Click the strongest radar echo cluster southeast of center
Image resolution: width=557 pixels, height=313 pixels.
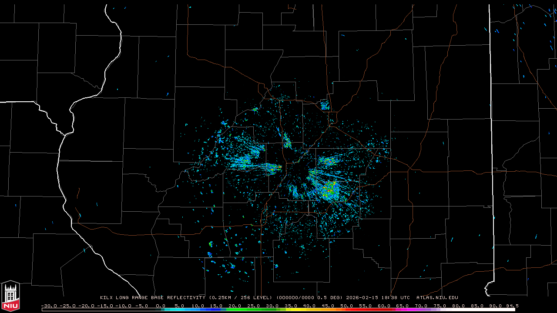point(329,190)
